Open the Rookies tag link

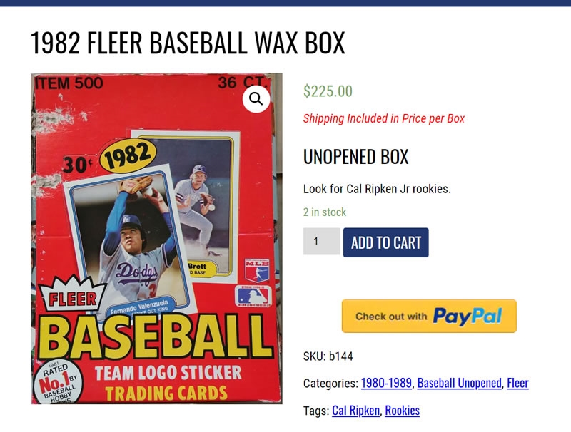point(402,411)
